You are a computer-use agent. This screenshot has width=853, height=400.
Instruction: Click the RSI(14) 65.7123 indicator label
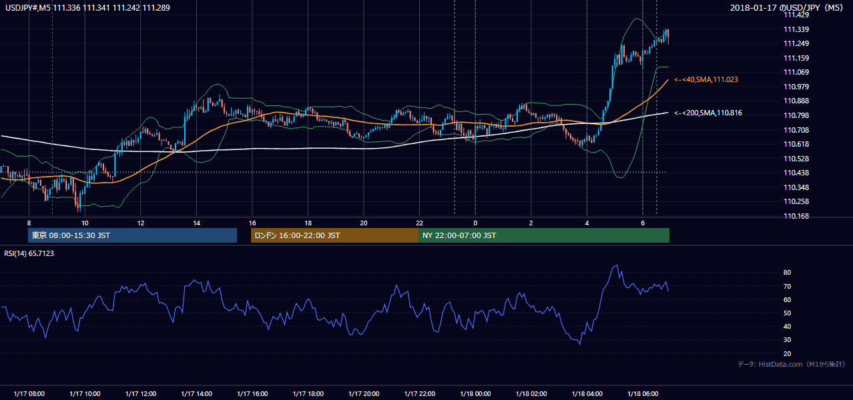pos(29,253)
